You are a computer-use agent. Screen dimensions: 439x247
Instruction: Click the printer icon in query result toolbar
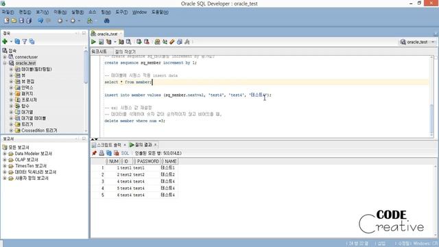[x=102, y=153]
